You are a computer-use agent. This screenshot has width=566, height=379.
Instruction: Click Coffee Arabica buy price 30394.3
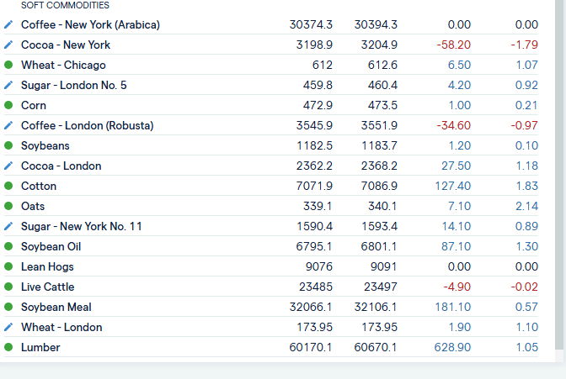click(x=376, y=24)
